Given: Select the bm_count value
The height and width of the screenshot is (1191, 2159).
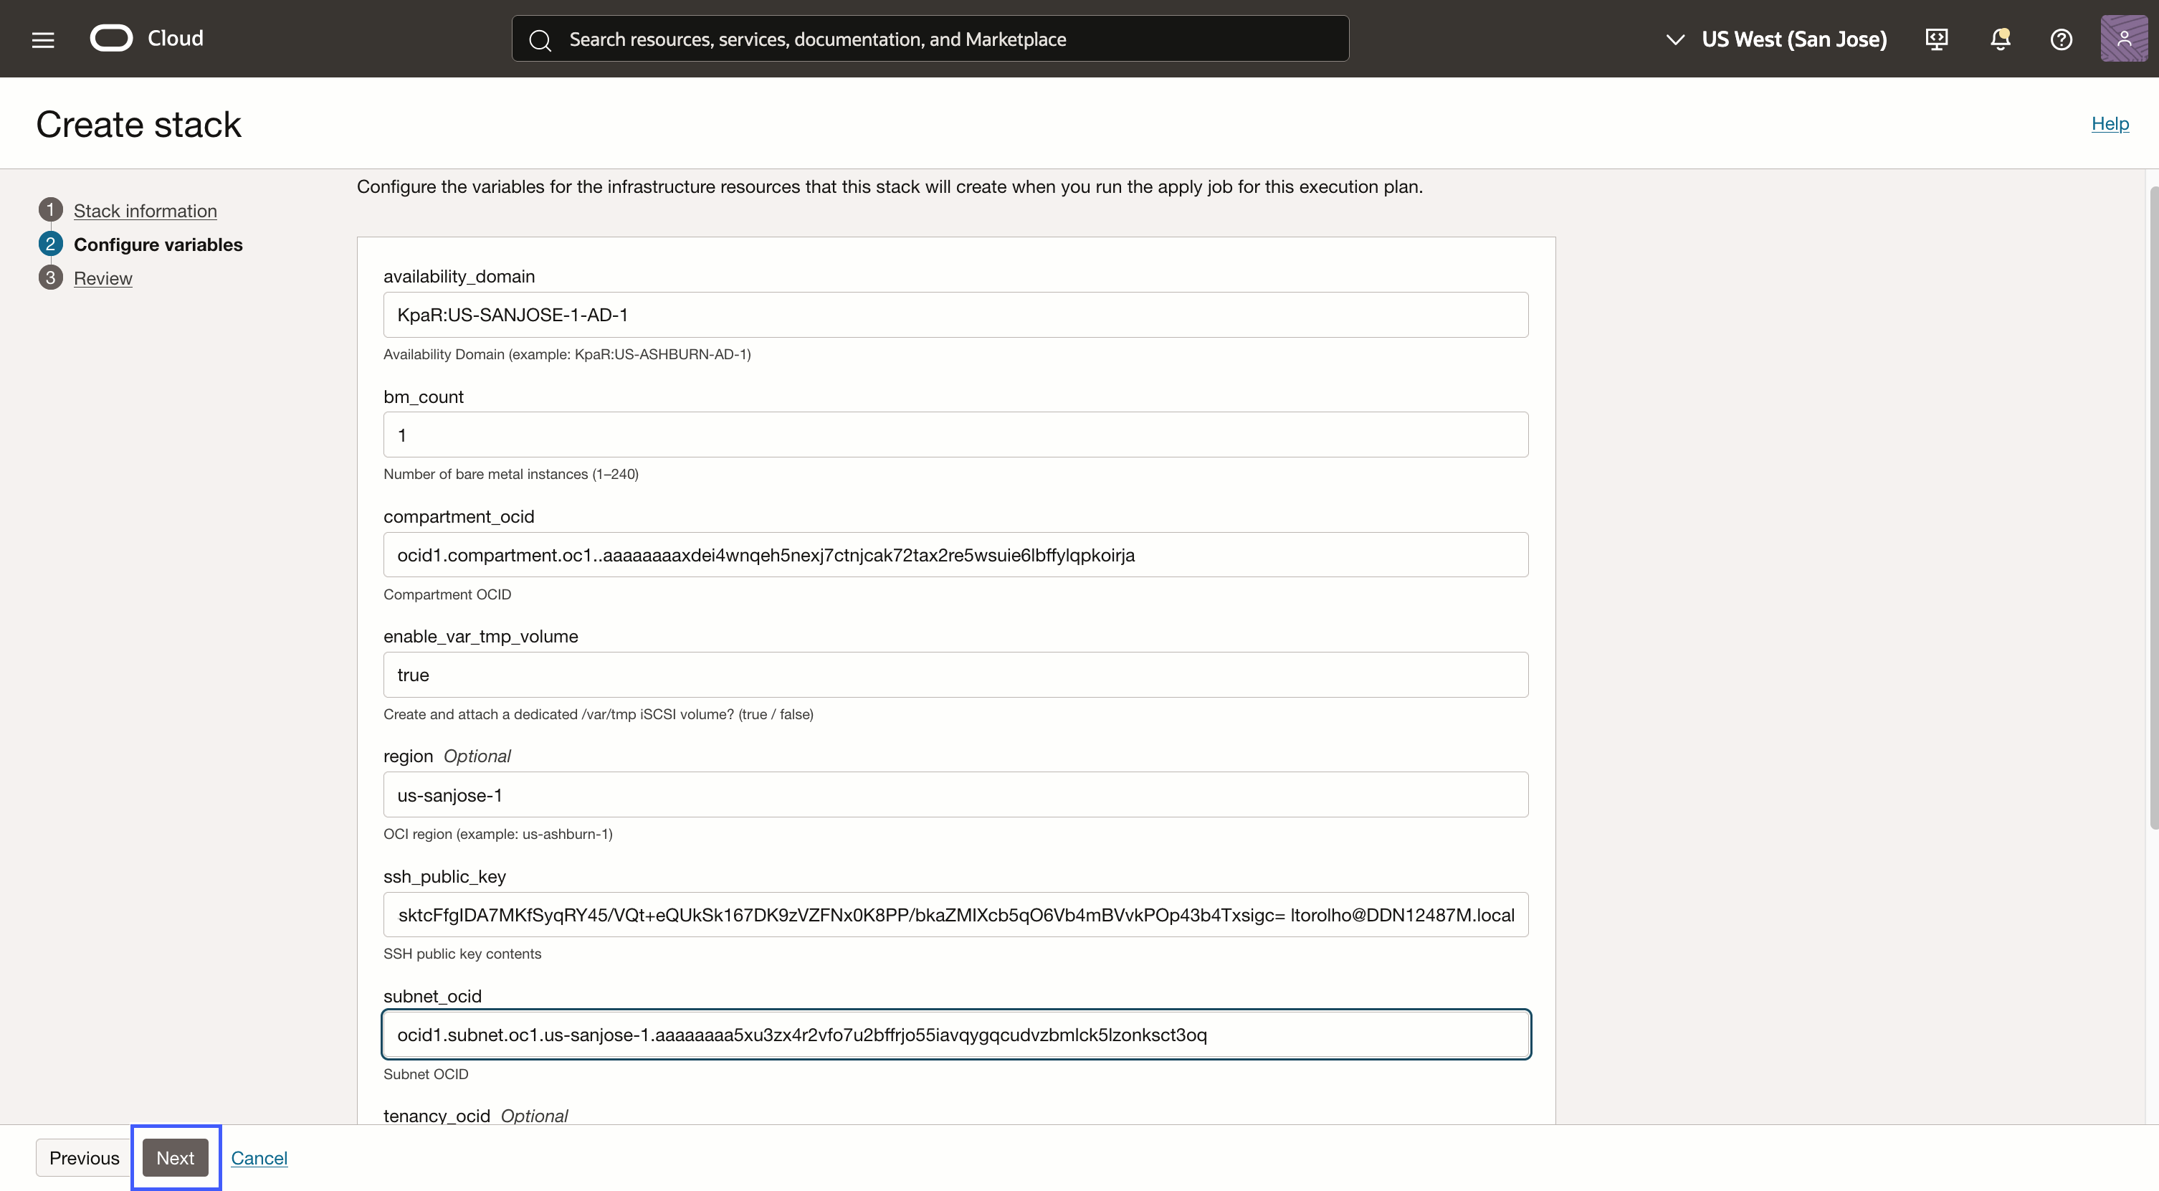Looking at the screenshot, I should point(955,434).
